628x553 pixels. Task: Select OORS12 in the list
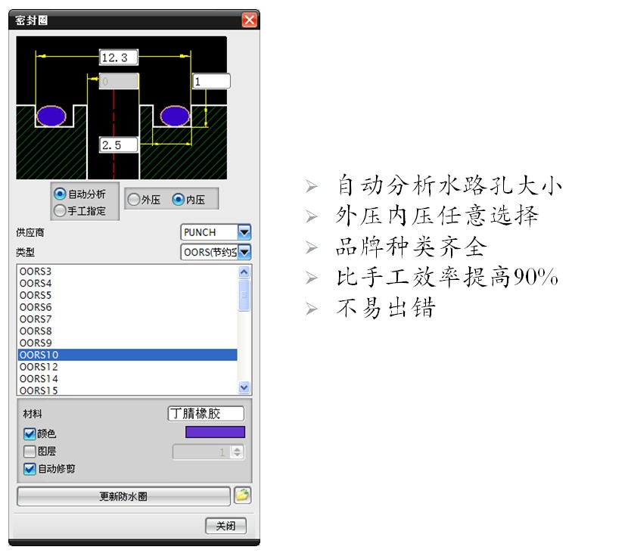coord(39,367)
